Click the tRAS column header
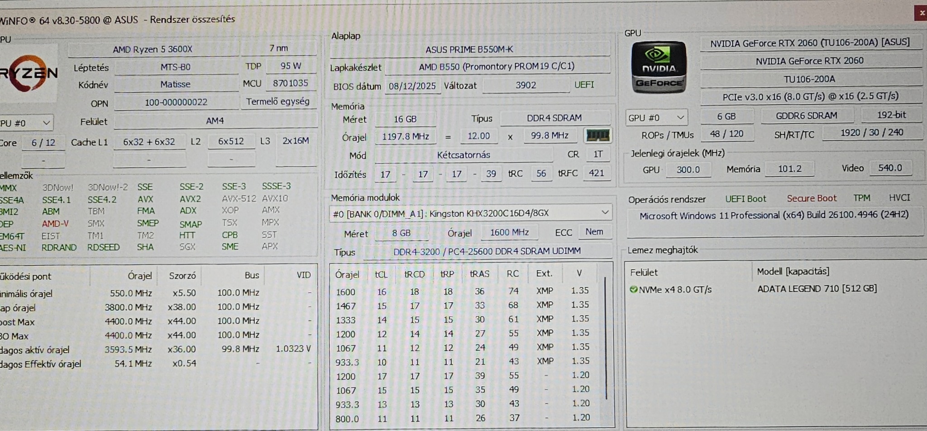 pos(479,274)
